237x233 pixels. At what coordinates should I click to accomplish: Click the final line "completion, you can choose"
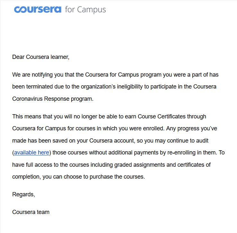[x=78, y=177]
